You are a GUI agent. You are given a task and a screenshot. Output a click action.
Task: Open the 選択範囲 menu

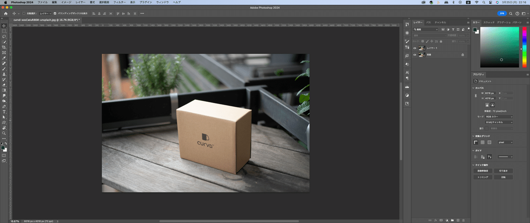[x=104, y=2]
